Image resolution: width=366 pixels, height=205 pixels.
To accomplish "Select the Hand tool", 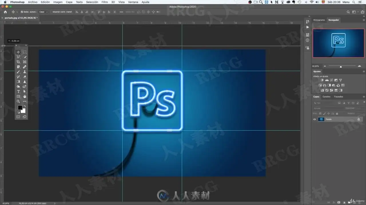I will [25, 97].
